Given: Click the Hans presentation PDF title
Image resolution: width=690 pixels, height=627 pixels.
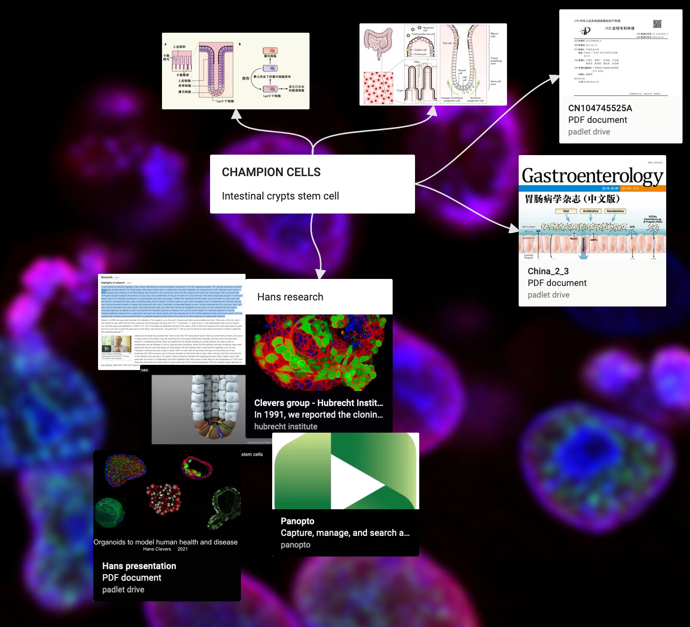Looking at the screenshot, I should click(x=139, y=566).
